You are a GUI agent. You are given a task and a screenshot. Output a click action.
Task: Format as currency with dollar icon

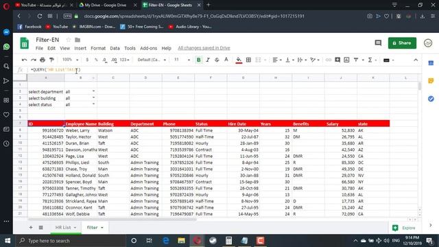(x=87, y=60)
